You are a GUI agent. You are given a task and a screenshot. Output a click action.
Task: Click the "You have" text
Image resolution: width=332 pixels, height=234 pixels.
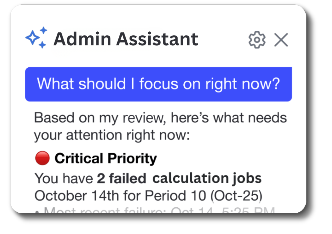point(64,178)
